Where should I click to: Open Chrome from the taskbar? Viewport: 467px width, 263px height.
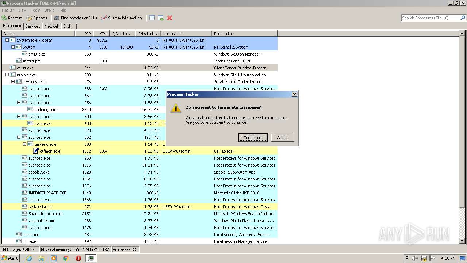point(66,258)
